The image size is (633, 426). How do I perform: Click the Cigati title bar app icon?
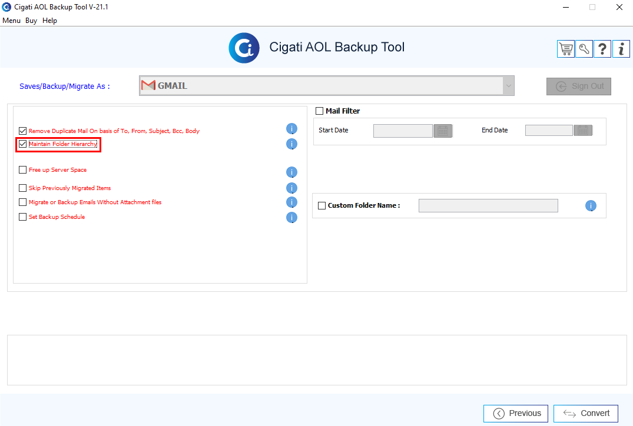[x=6, y=7]
